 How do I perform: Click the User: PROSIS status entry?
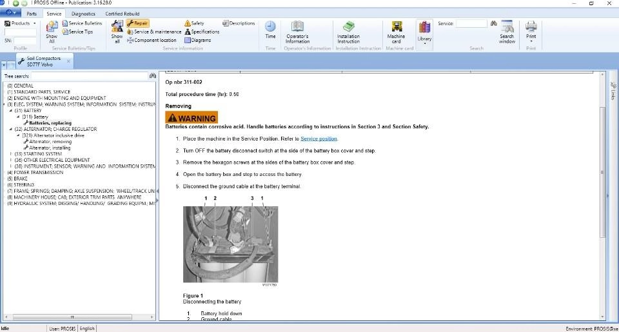[63, 328]
